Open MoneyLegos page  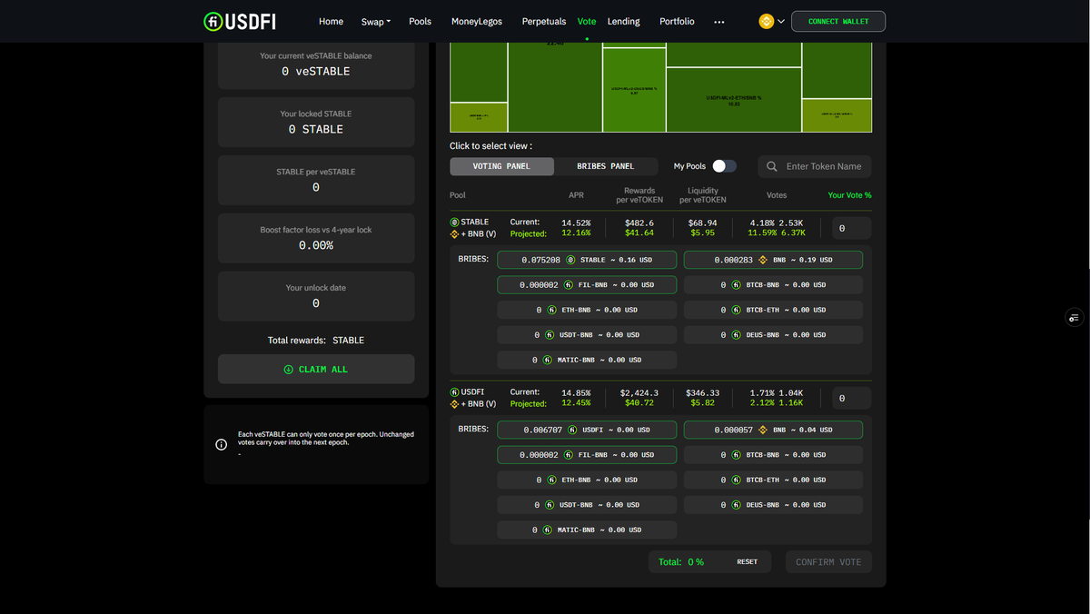coord(477,21)
